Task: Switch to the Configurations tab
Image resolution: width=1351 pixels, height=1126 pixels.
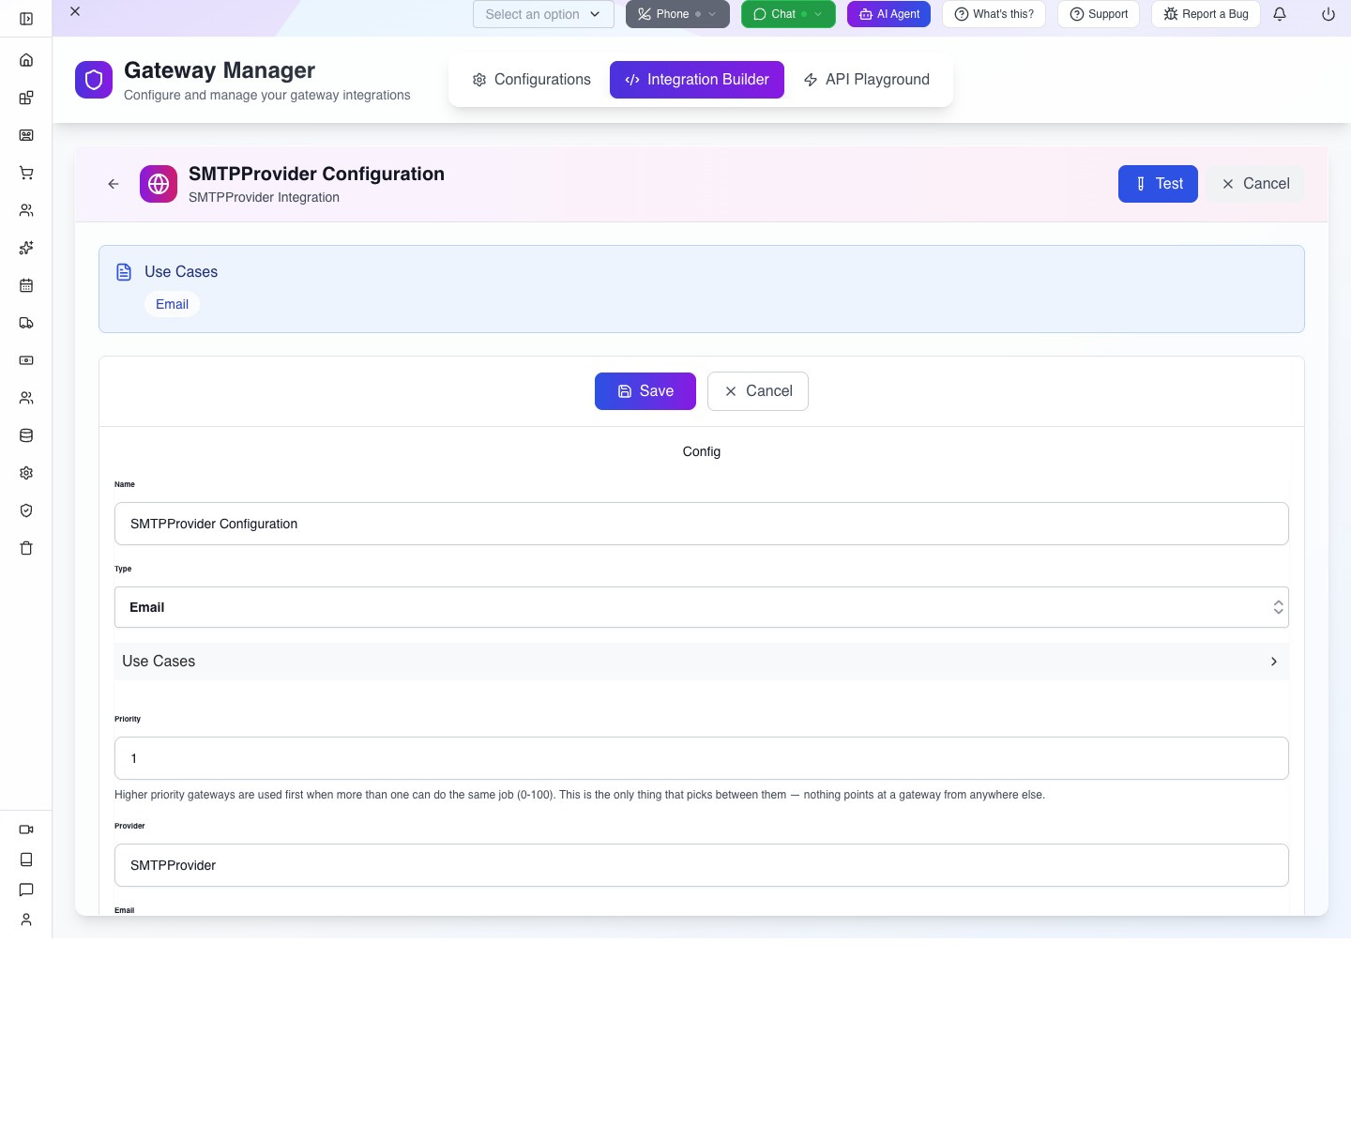Action: pyautogui.click(x=531, y=80)
